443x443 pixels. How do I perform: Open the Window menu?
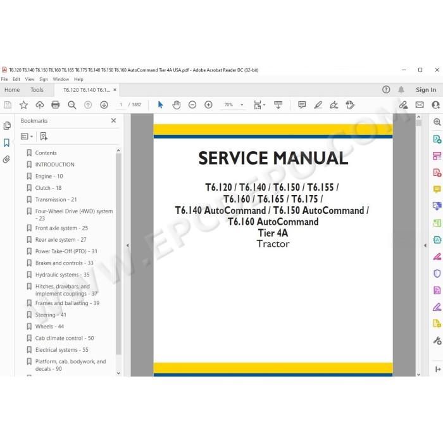click(x=61, y=79)
